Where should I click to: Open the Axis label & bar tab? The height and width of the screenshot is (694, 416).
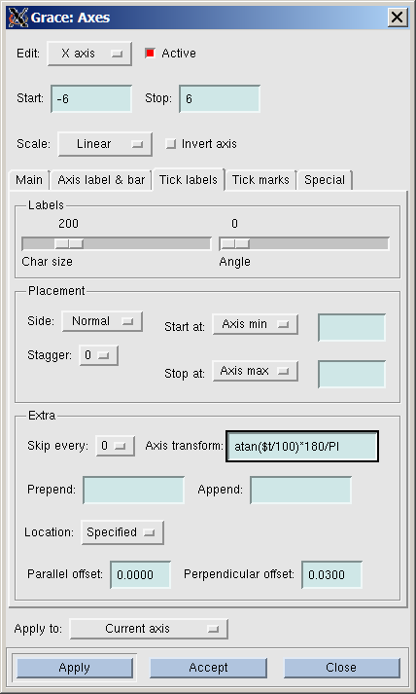tap(101, 180)
